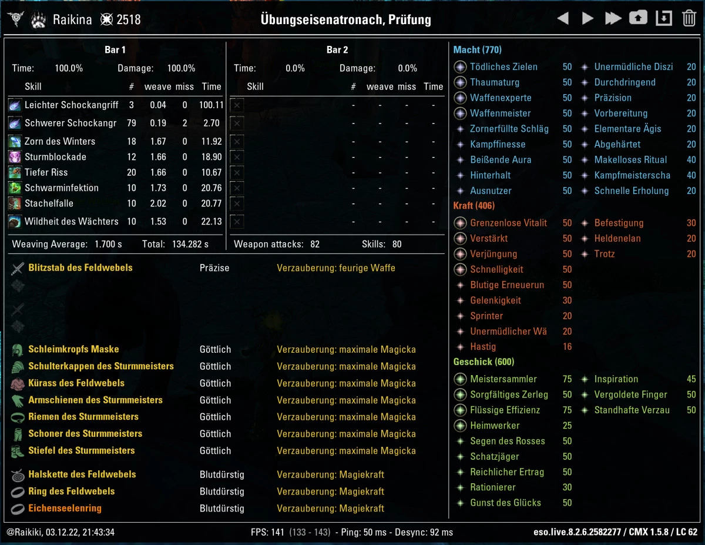This screenshot has height=545, width=705.
Task: Click the Makelloses Ritual champion skill name
Action: (630, 160)
